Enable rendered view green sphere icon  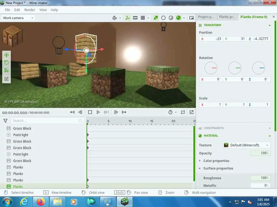[179, 18]
